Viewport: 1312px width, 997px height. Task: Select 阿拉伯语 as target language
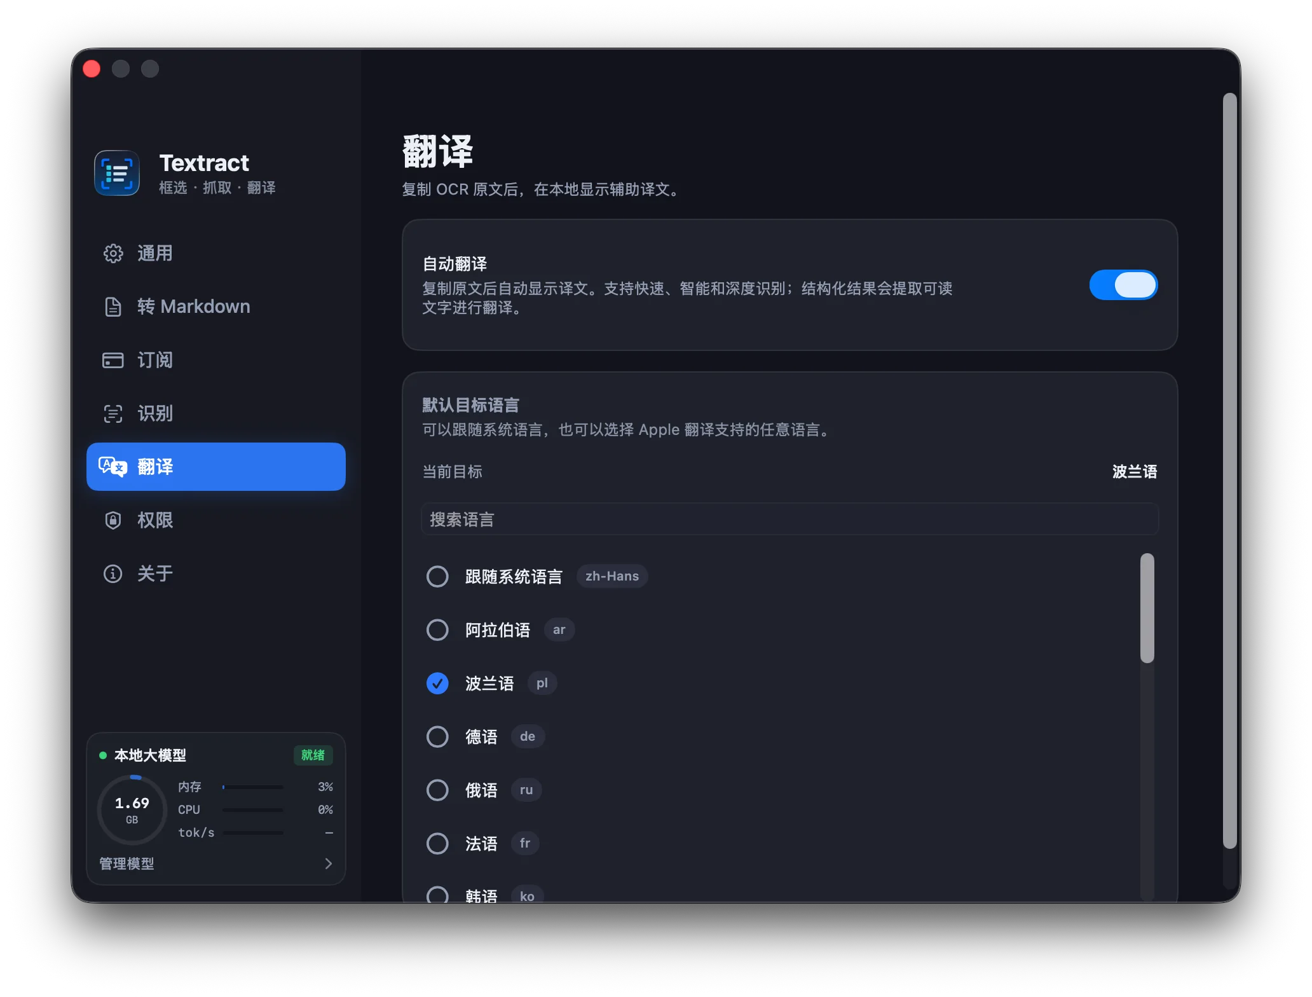437,630
